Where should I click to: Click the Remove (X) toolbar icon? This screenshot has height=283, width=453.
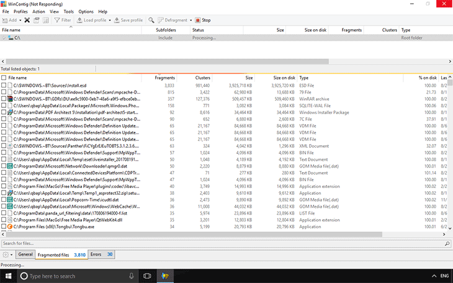tap(27, 20)
